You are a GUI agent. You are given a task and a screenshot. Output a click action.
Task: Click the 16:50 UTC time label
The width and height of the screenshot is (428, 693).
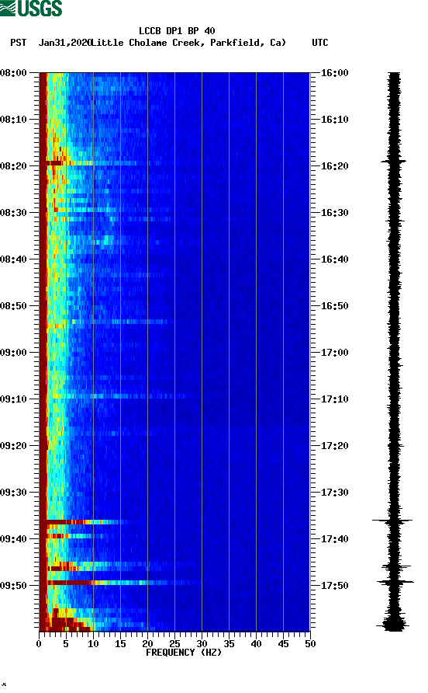(x=334, y=306)
